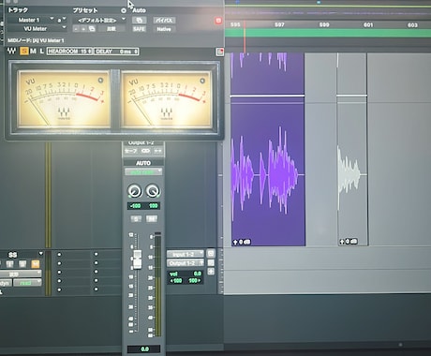Click the M button in VU Meter toolbar
The width and height of the screenshot is (431, 356).
point(33,51)
